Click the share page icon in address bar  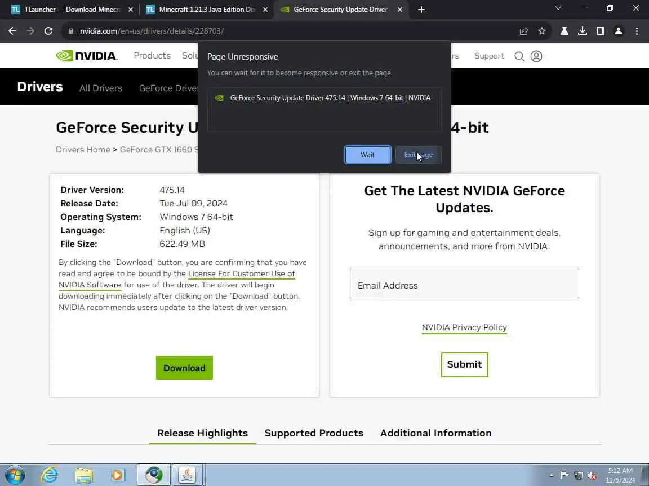coord(523,31)
